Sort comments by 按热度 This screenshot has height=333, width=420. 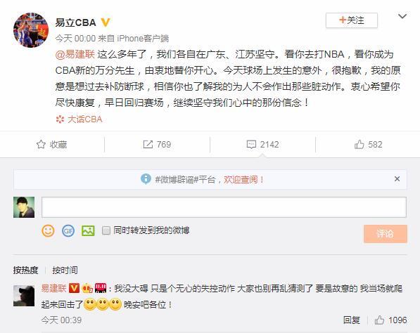26,270
